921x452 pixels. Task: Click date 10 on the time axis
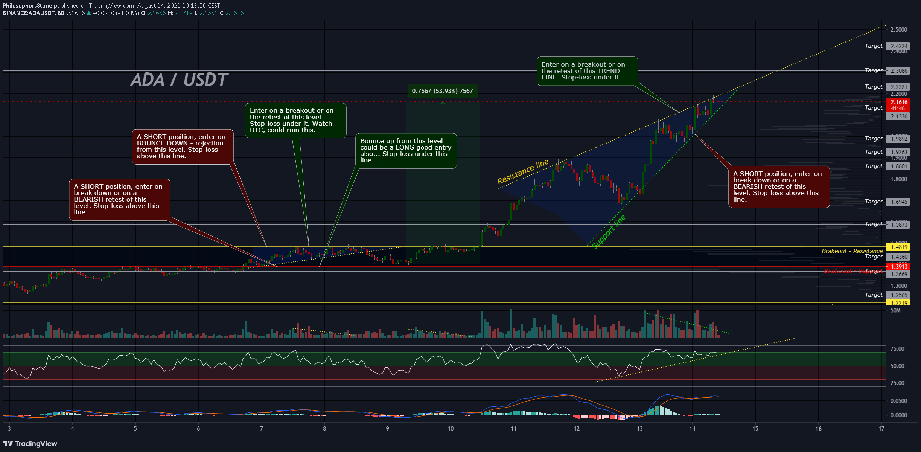click(x=451, y=429)
